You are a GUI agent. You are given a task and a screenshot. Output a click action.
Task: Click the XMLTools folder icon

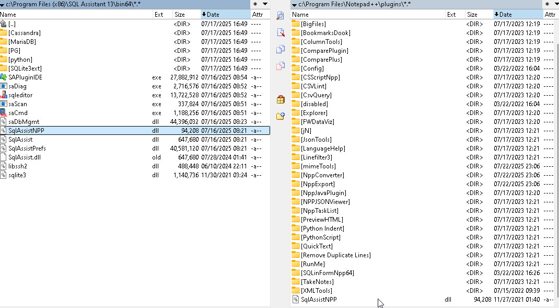pos(296,291)
